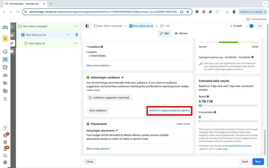Open Ads reporting sidebar icon
269x168 pixels.
coord(5,67)
